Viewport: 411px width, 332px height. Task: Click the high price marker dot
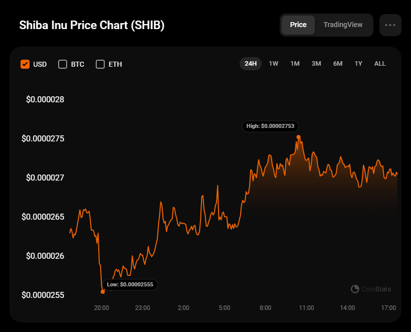tap(298, 137)
